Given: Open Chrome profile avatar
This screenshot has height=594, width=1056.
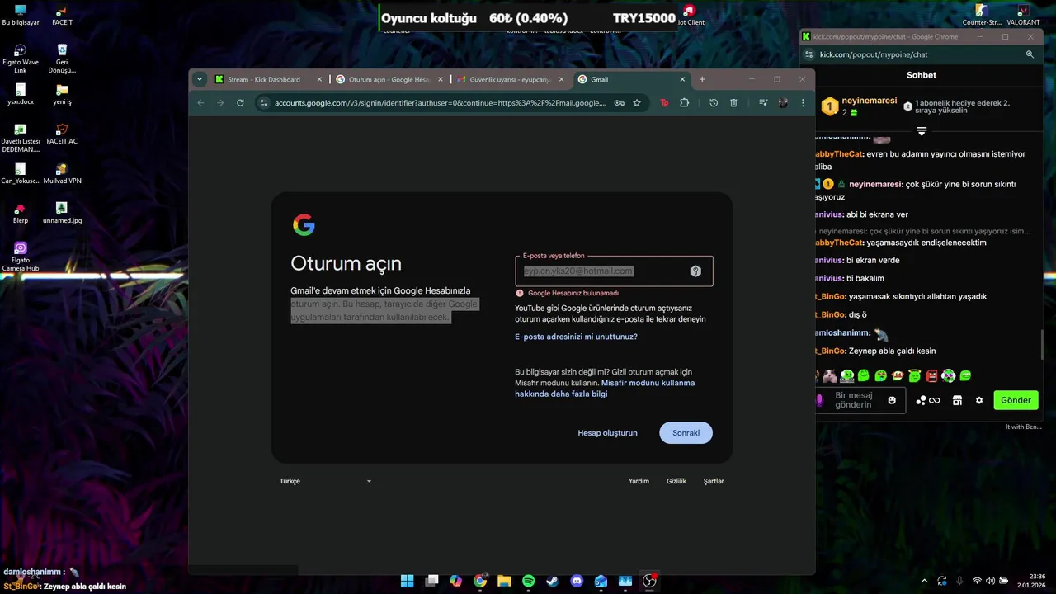Looking at the screenshot, I should tap(783, 103).
